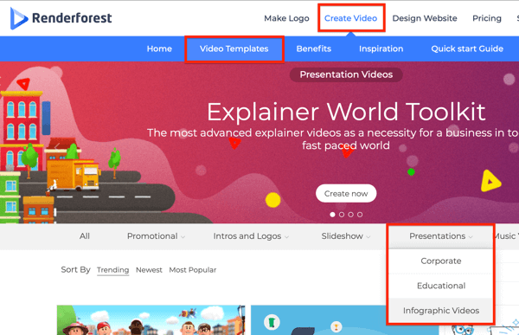519x335 pixels.
Task: Open the Inspiration tab
Action: pos(381,48)
